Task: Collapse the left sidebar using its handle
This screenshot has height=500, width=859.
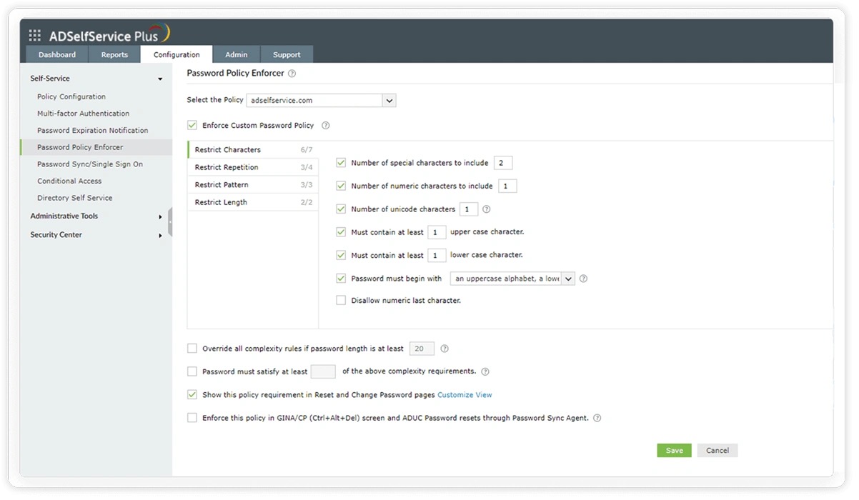Action: [x=170, y=222]
